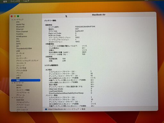The height and width of the screenshot is (123, 164).
Task: Select SAS in the sidebar
Action: pos(18,41)
